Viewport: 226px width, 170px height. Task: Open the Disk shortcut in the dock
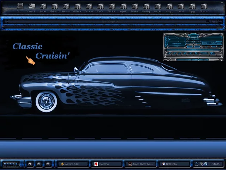point(112,6)
